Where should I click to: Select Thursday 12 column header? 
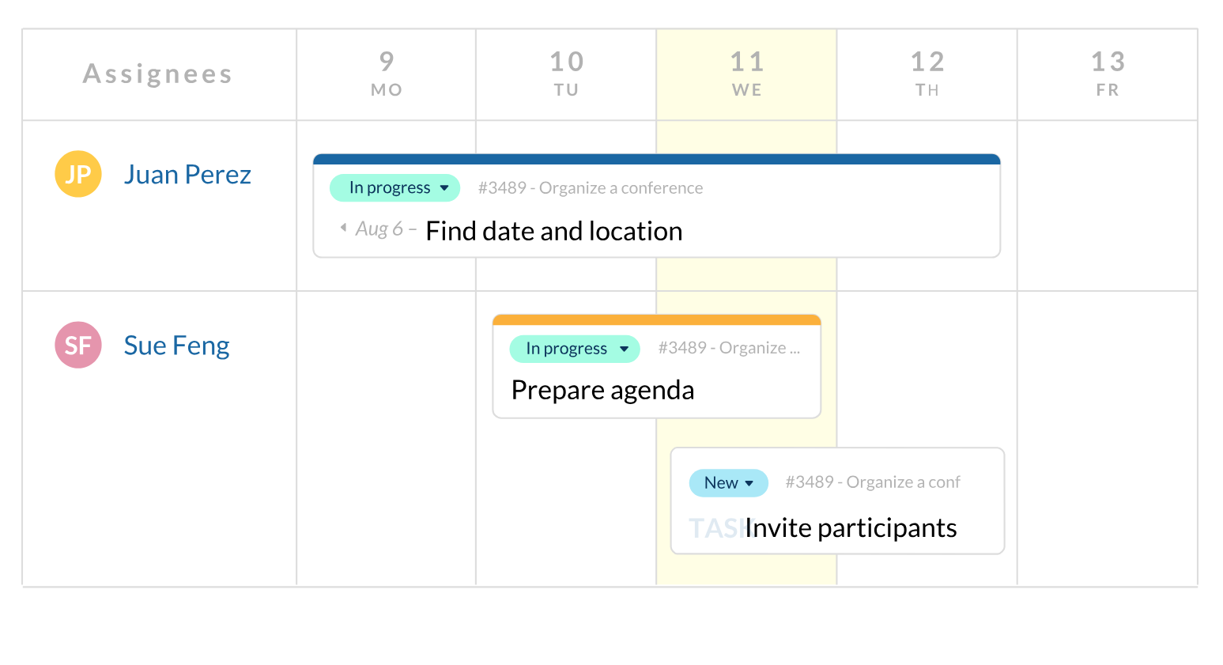927,74
